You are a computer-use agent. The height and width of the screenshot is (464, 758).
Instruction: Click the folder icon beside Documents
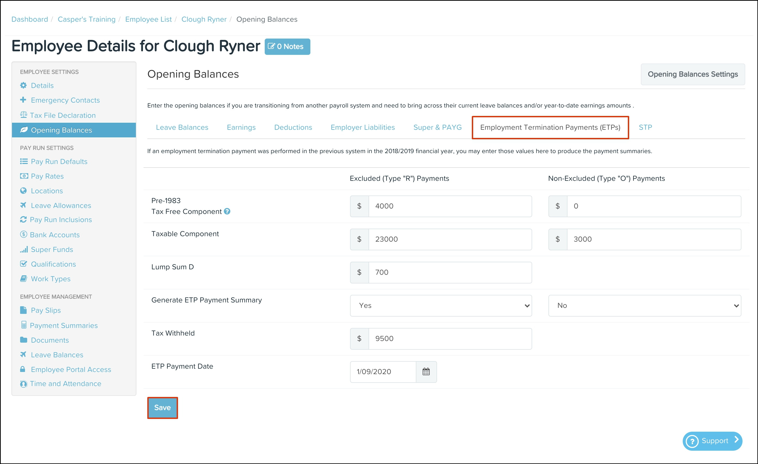[x=23, y=340]
